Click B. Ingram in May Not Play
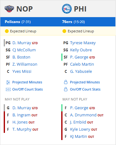Image resolution: width=116 pixels, height=145 pixels. point(21,115)
